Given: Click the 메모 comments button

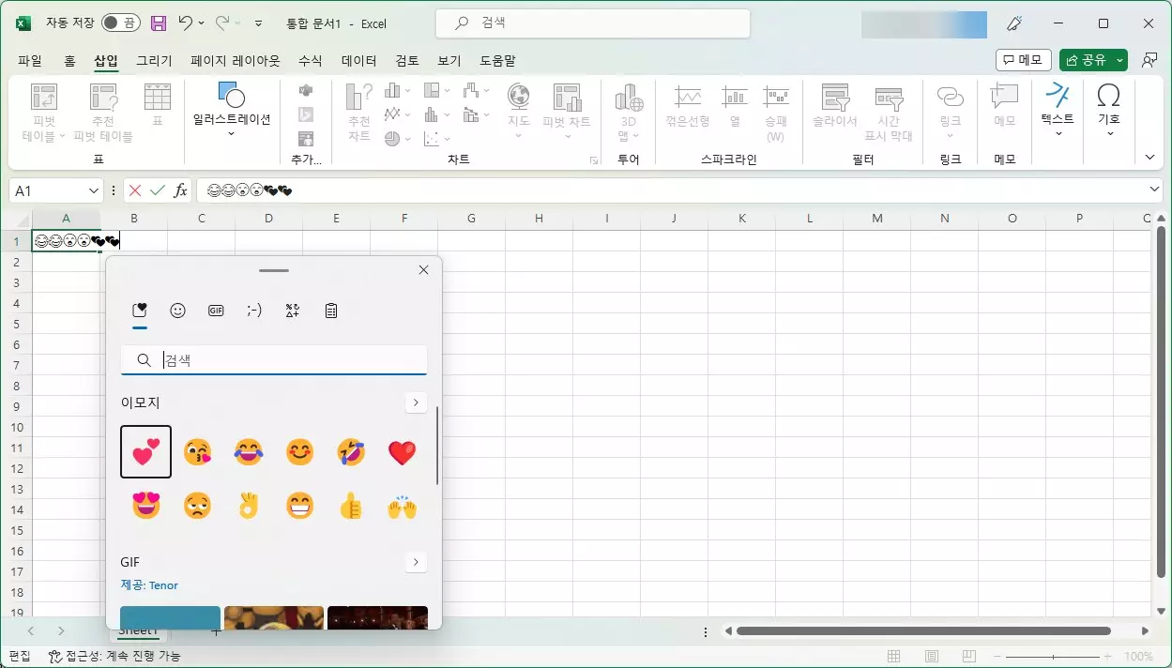Looking at the screenshot, I should pyautogui.click(x=1023, y=60).
